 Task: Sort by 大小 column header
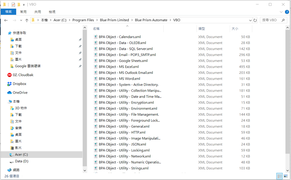[235, 29]
